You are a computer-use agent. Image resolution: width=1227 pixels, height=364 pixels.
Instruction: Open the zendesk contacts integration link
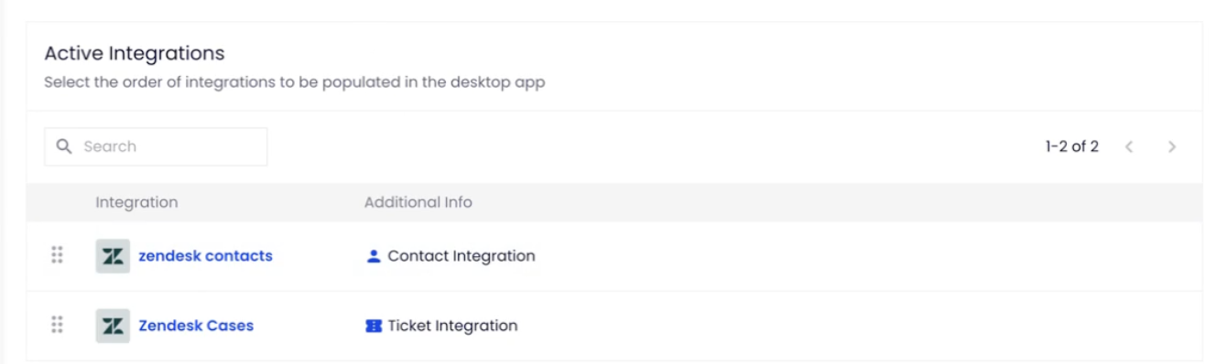[x=205, y=256]
